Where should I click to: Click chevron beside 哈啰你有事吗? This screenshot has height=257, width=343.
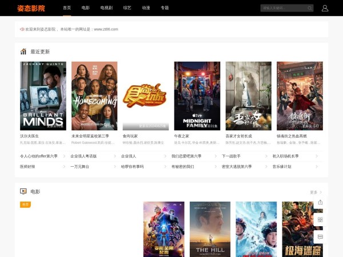pos(165,167)
